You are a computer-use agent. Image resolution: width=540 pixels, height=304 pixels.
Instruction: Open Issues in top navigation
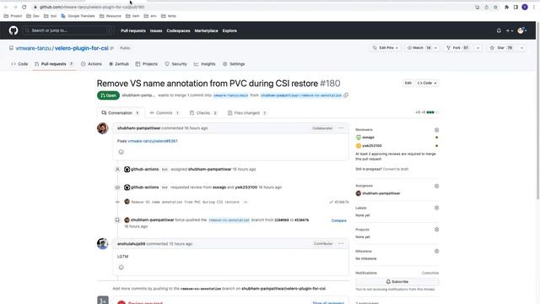156,30
